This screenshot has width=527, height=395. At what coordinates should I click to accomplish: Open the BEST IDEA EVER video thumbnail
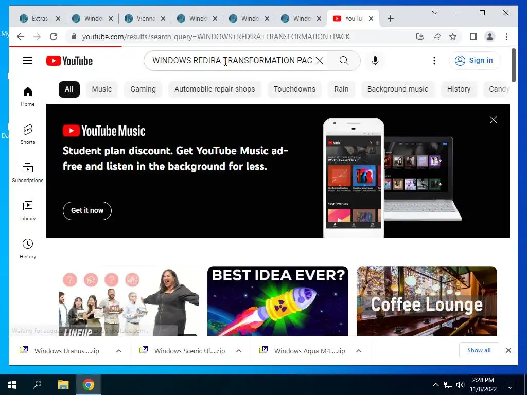point(277,301)
